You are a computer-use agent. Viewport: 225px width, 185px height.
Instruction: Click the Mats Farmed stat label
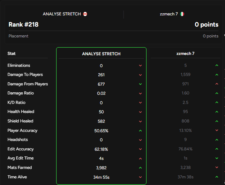(20, 168)
